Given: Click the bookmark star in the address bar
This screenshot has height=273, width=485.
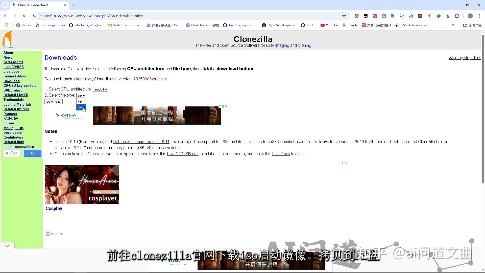Looking at the screenshot, I should tap(344, 16).
